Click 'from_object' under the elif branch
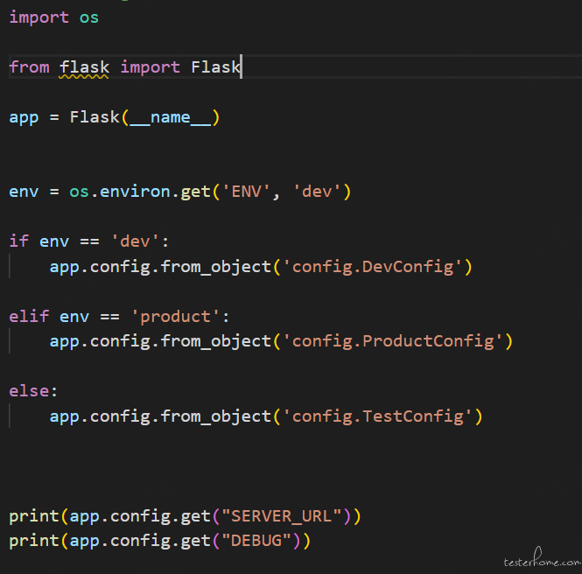The height and width of the screenshot is (574, 582). tap(215, 341)
